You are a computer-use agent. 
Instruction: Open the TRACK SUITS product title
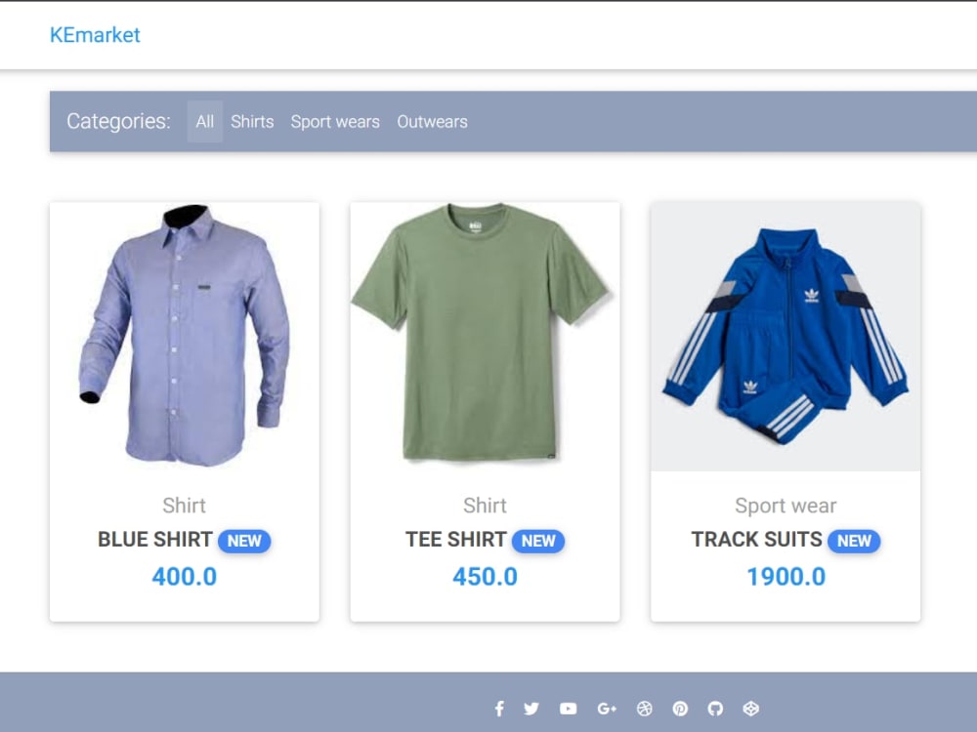pos(757,539)
